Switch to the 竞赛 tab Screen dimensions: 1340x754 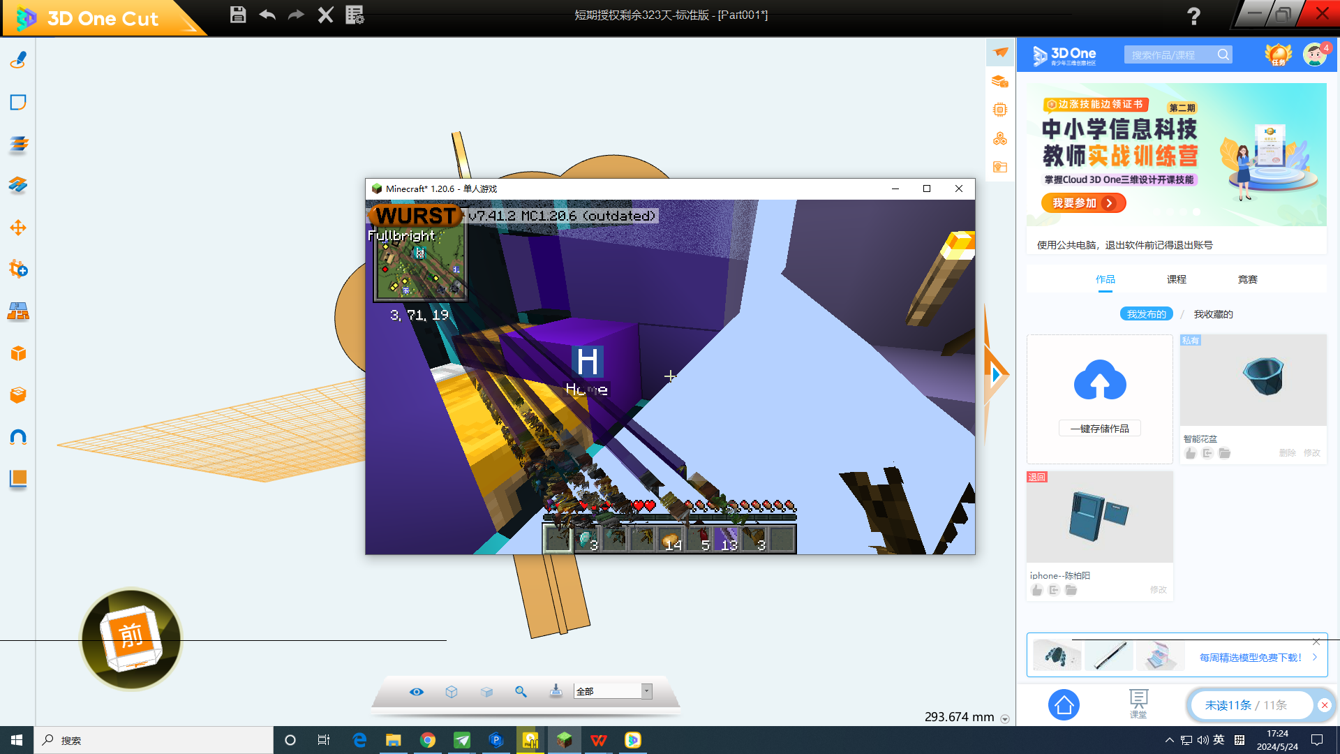[1247, 279]
